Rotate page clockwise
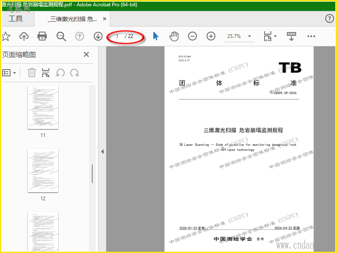Viewport: 337px width, 253px height. 75,73
